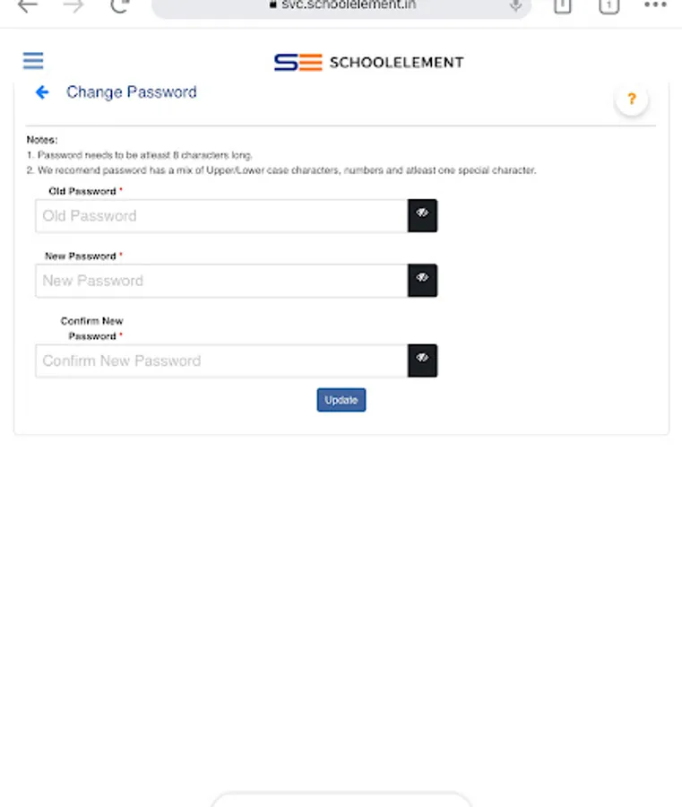Go back using the browser back arrow
Screen dimensions: 682x807
coord(28,5)
